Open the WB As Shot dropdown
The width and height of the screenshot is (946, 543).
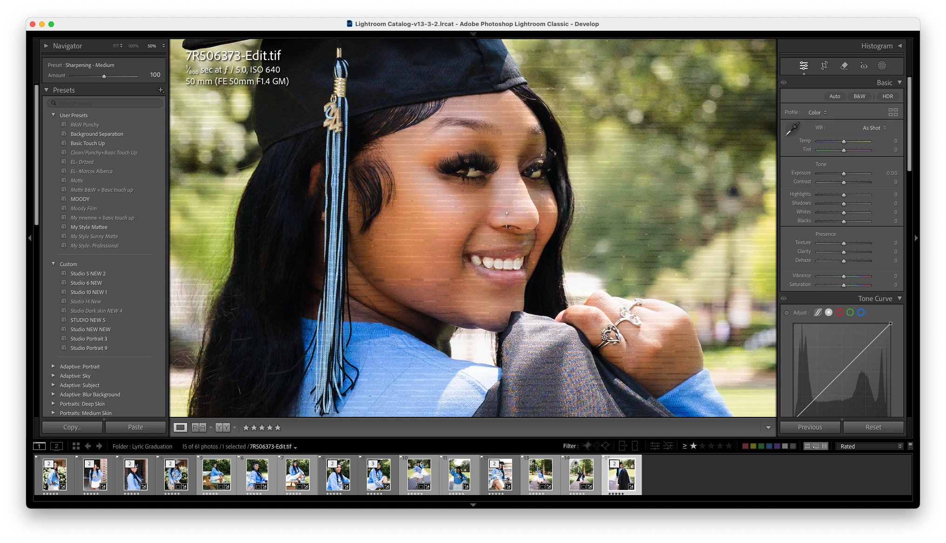pos(874,128)
